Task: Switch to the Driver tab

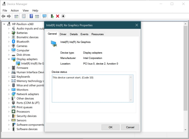Action: (x=63, y=34)
